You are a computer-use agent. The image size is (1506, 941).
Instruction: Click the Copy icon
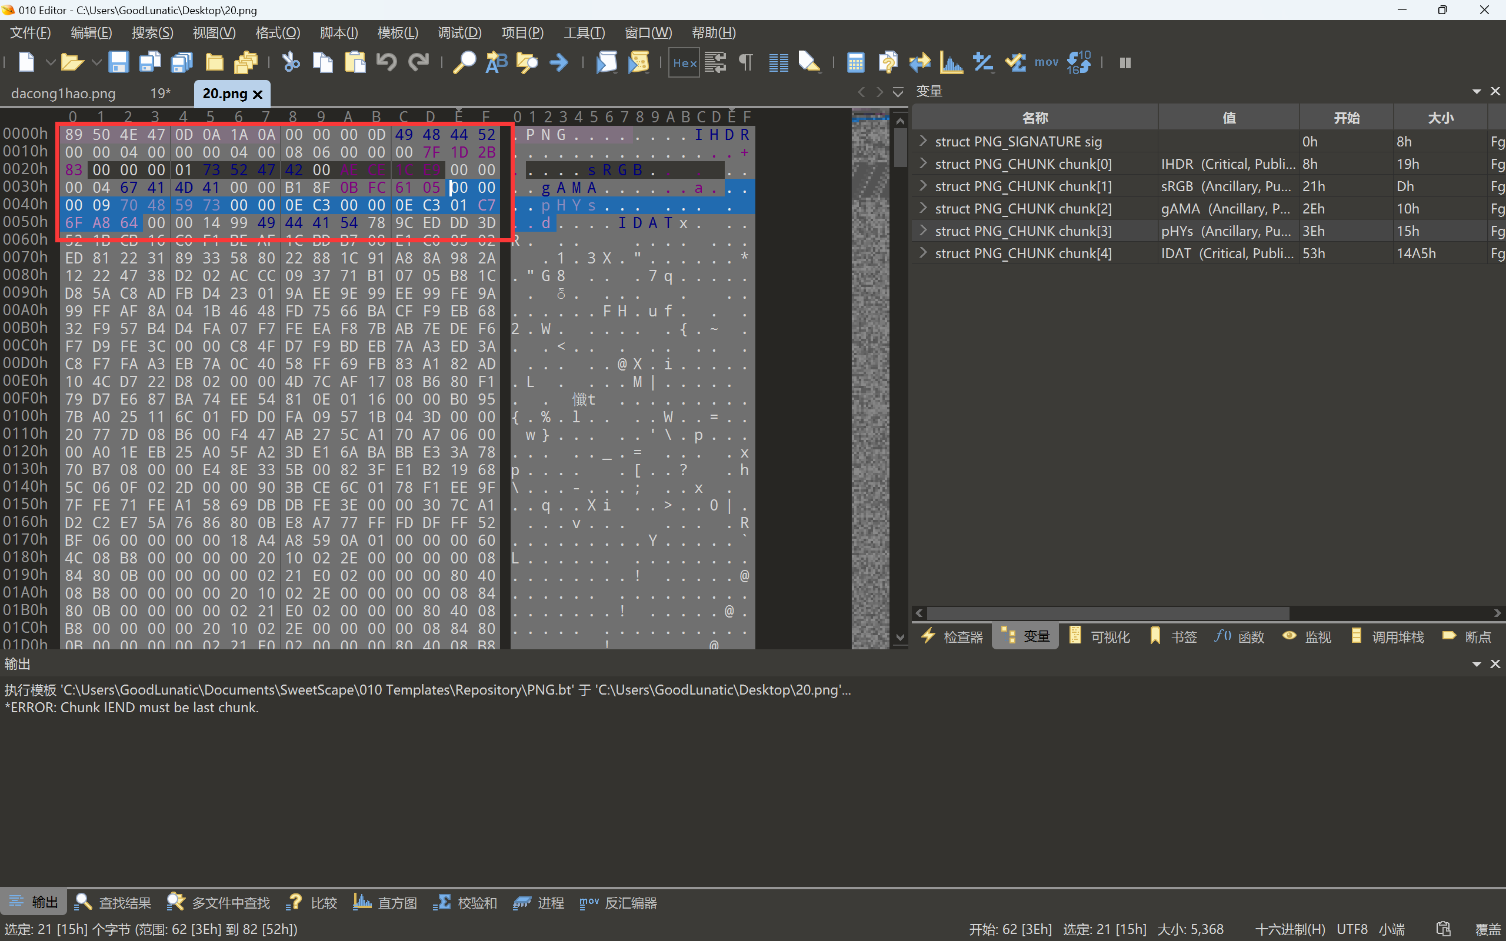click(322, 62)
